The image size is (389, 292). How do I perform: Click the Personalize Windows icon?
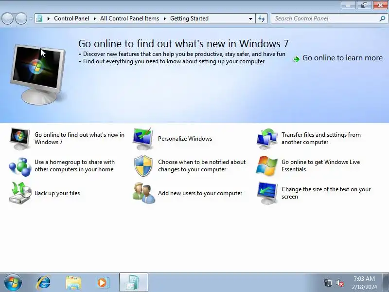143,139
